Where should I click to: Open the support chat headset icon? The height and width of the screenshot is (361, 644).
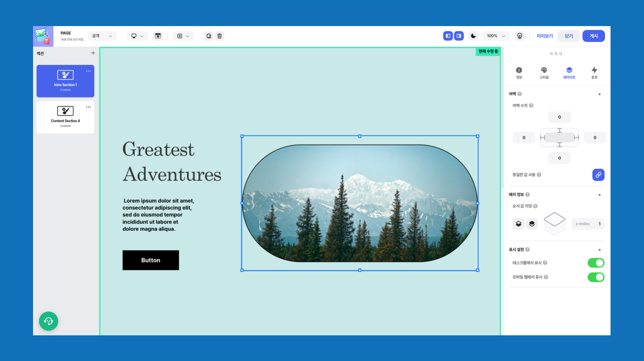click(49, 321)
